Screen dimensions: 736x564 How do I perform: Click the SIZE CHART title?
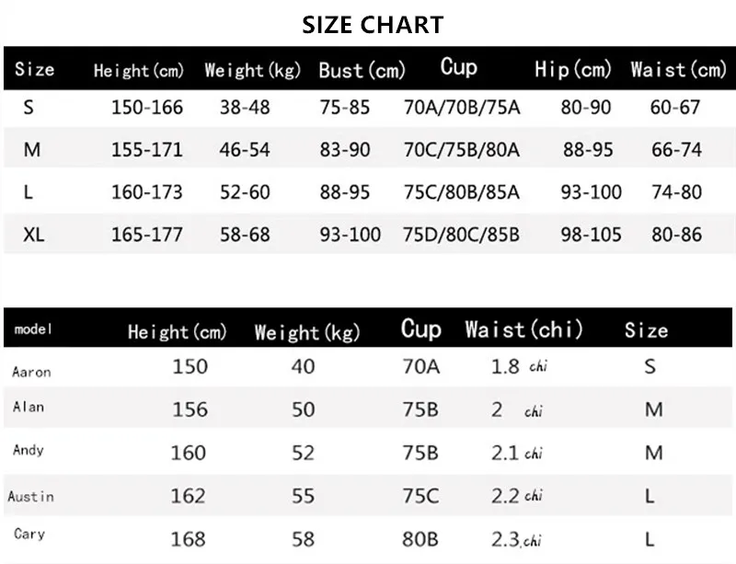[373, 25]
